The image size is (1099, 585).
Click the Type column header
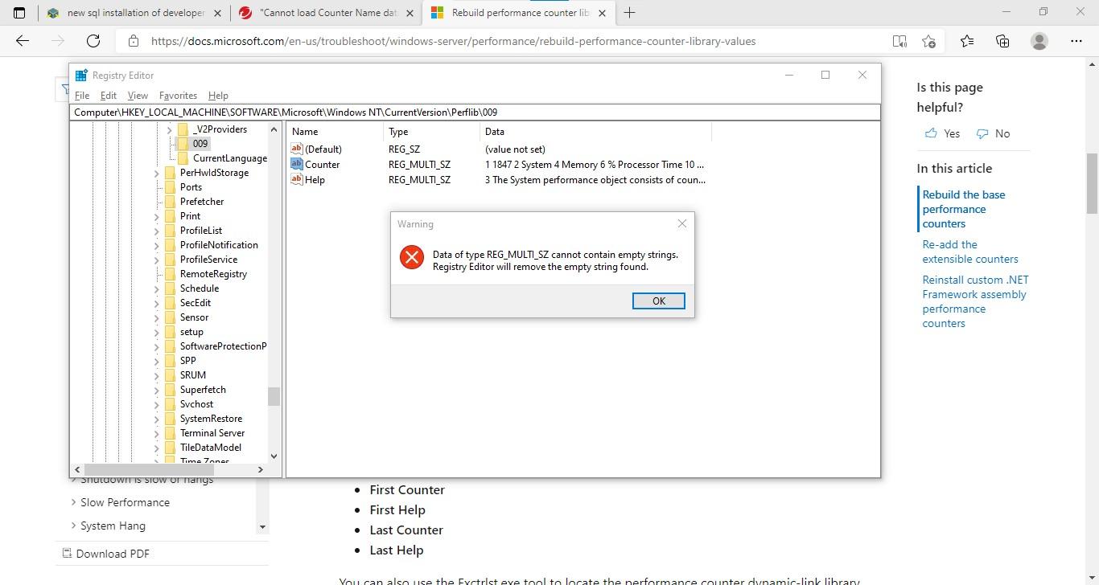click(431, 132)
